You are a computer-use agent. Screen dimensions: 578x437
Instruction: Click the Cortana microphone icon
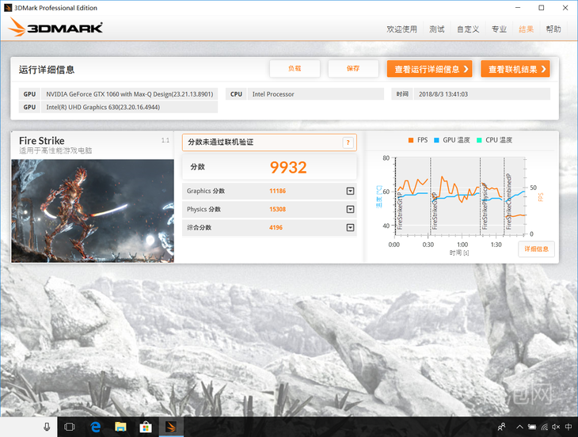tap(47, 427)
